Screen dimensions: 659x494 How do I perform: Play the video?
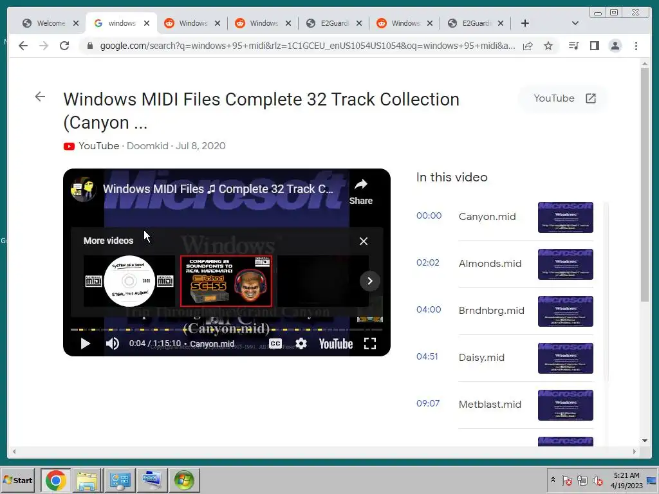click(86, 343)
